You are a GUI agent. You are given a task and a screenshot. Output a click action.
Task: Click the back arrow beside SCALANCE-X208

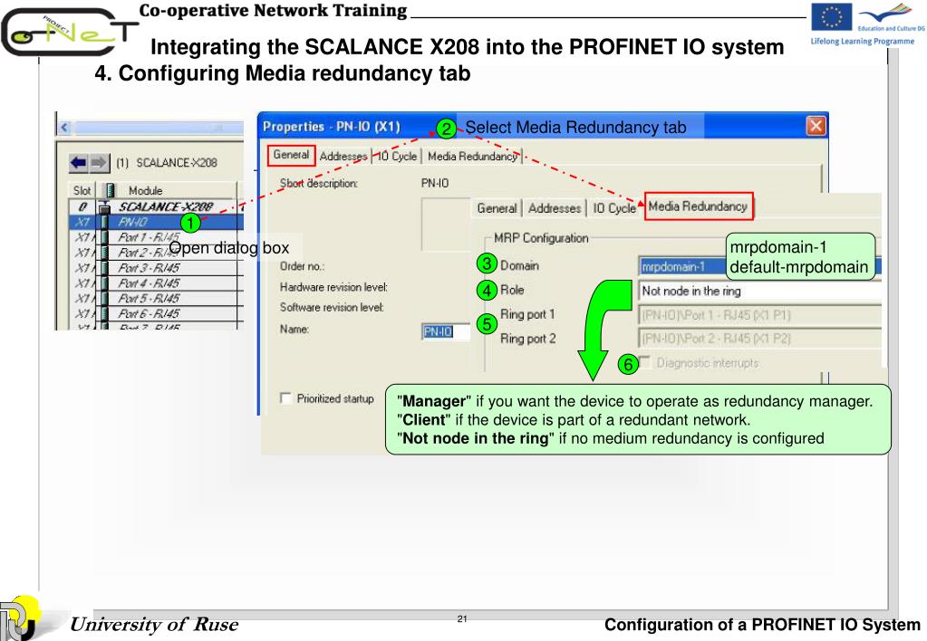pos(78,162)
